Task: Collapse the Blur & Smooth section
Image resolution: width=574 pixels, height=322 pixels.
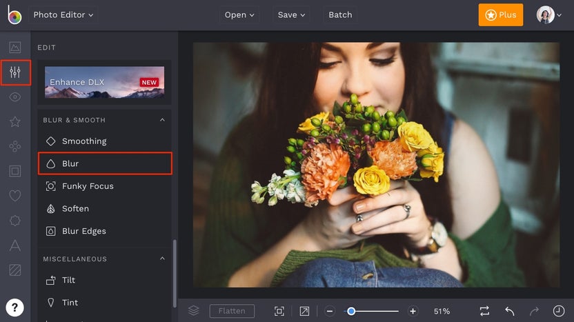Action: point(162,120)
